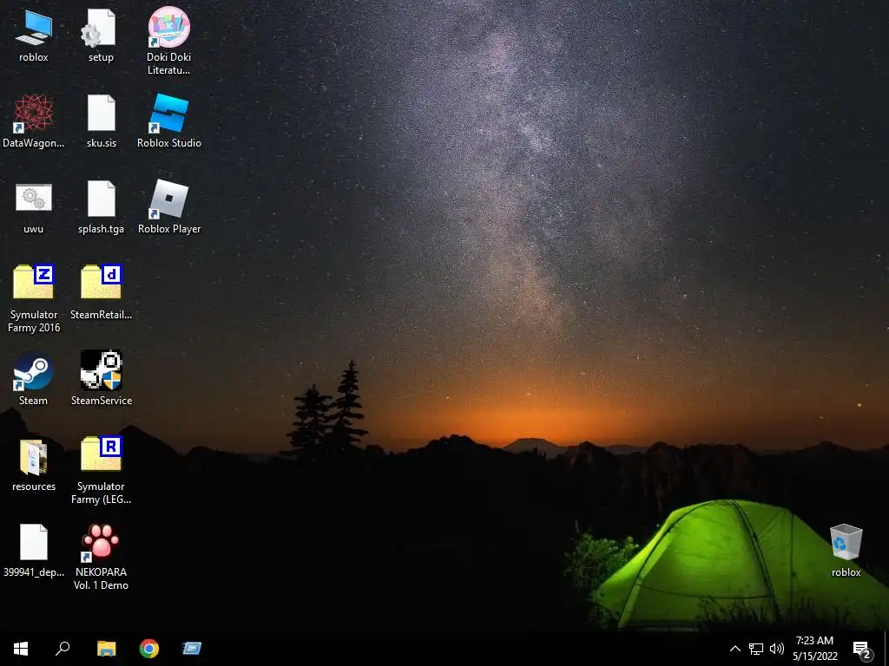Image resolution: width=889 pixels, height=666 pixels.
Task: Open the clock showing 7:23 AM
Action: 814,649
